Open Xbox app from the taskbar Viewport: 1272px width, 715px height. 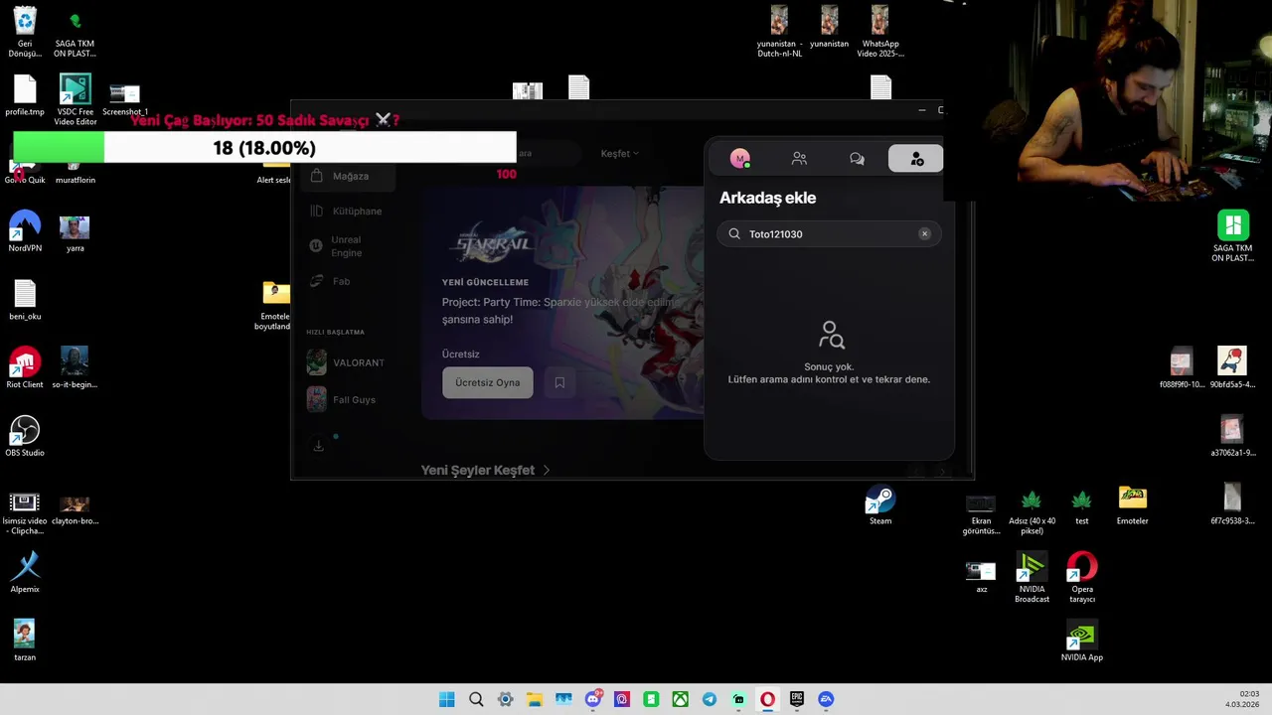coord(680,699)
